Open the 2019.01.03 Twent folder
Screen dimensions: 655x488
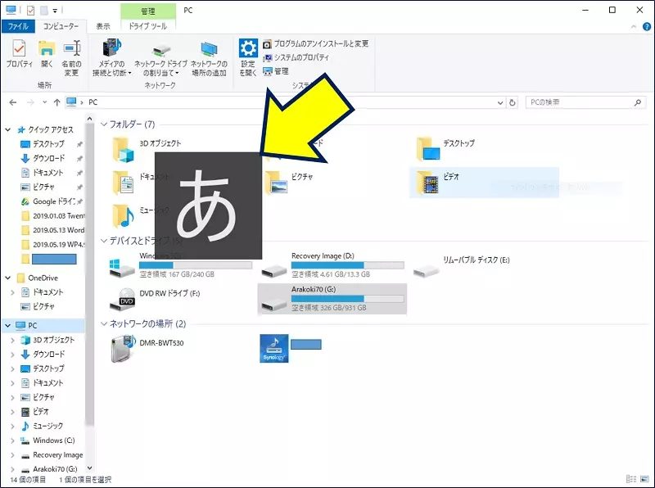coord(53,216)
